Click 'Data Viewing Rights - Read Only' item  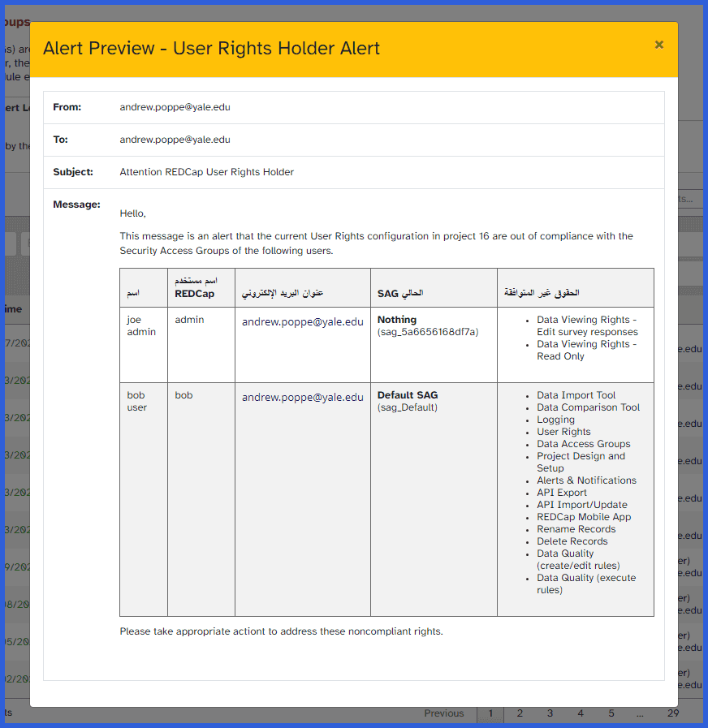pos(587,350)
